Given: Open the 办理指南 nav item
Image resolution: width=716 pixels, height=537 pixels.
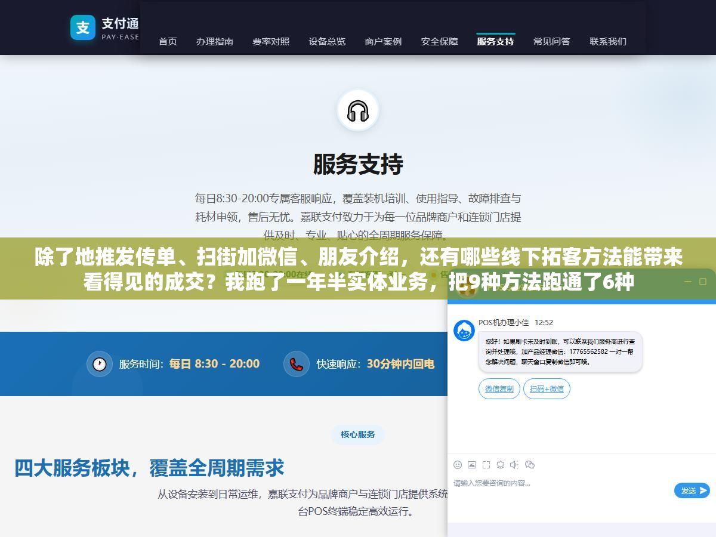Looking at the screenshot, I should coord(215,42).
